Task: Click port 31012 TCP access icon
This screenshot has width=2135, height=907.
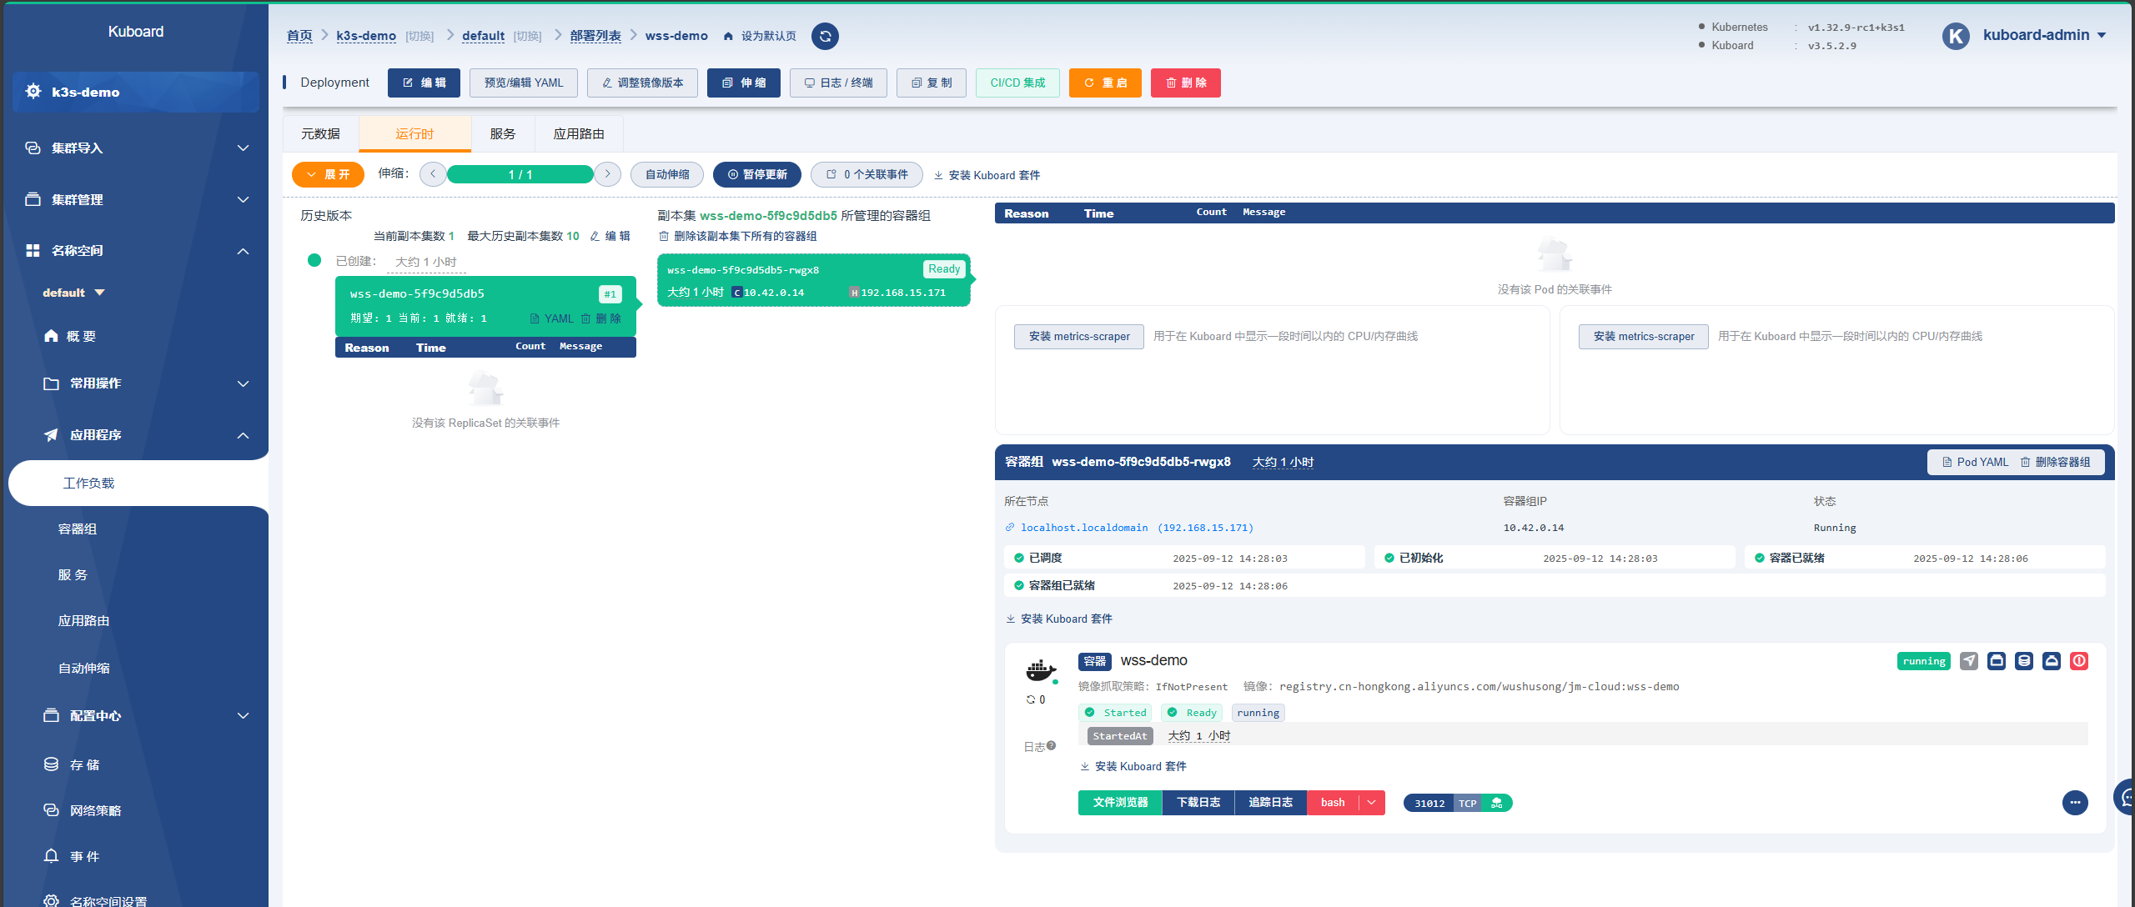Action: pyautogui.click(x=1497, y=804)
